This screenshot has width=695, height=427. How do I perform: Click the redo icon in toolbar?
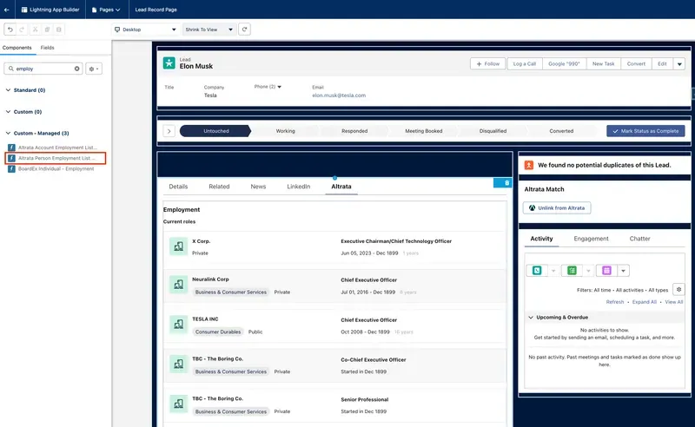tap(22, 30)
